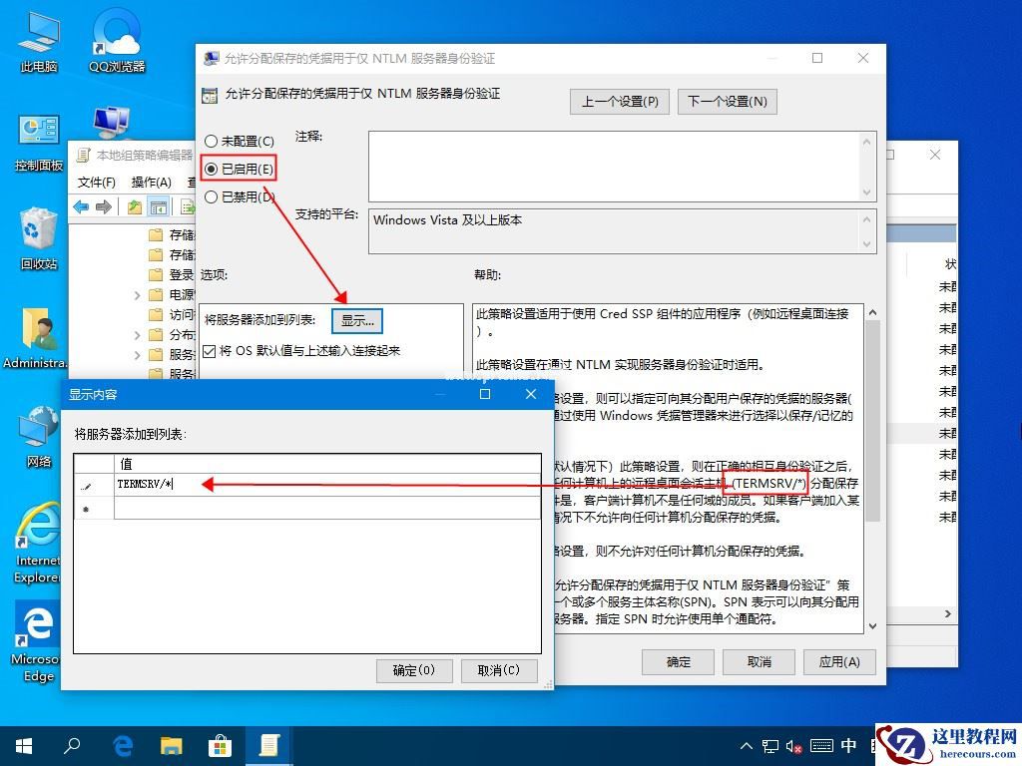
Task: Open the 操作(A) menu
Action: pyautogui.click(x=151, y=183)
